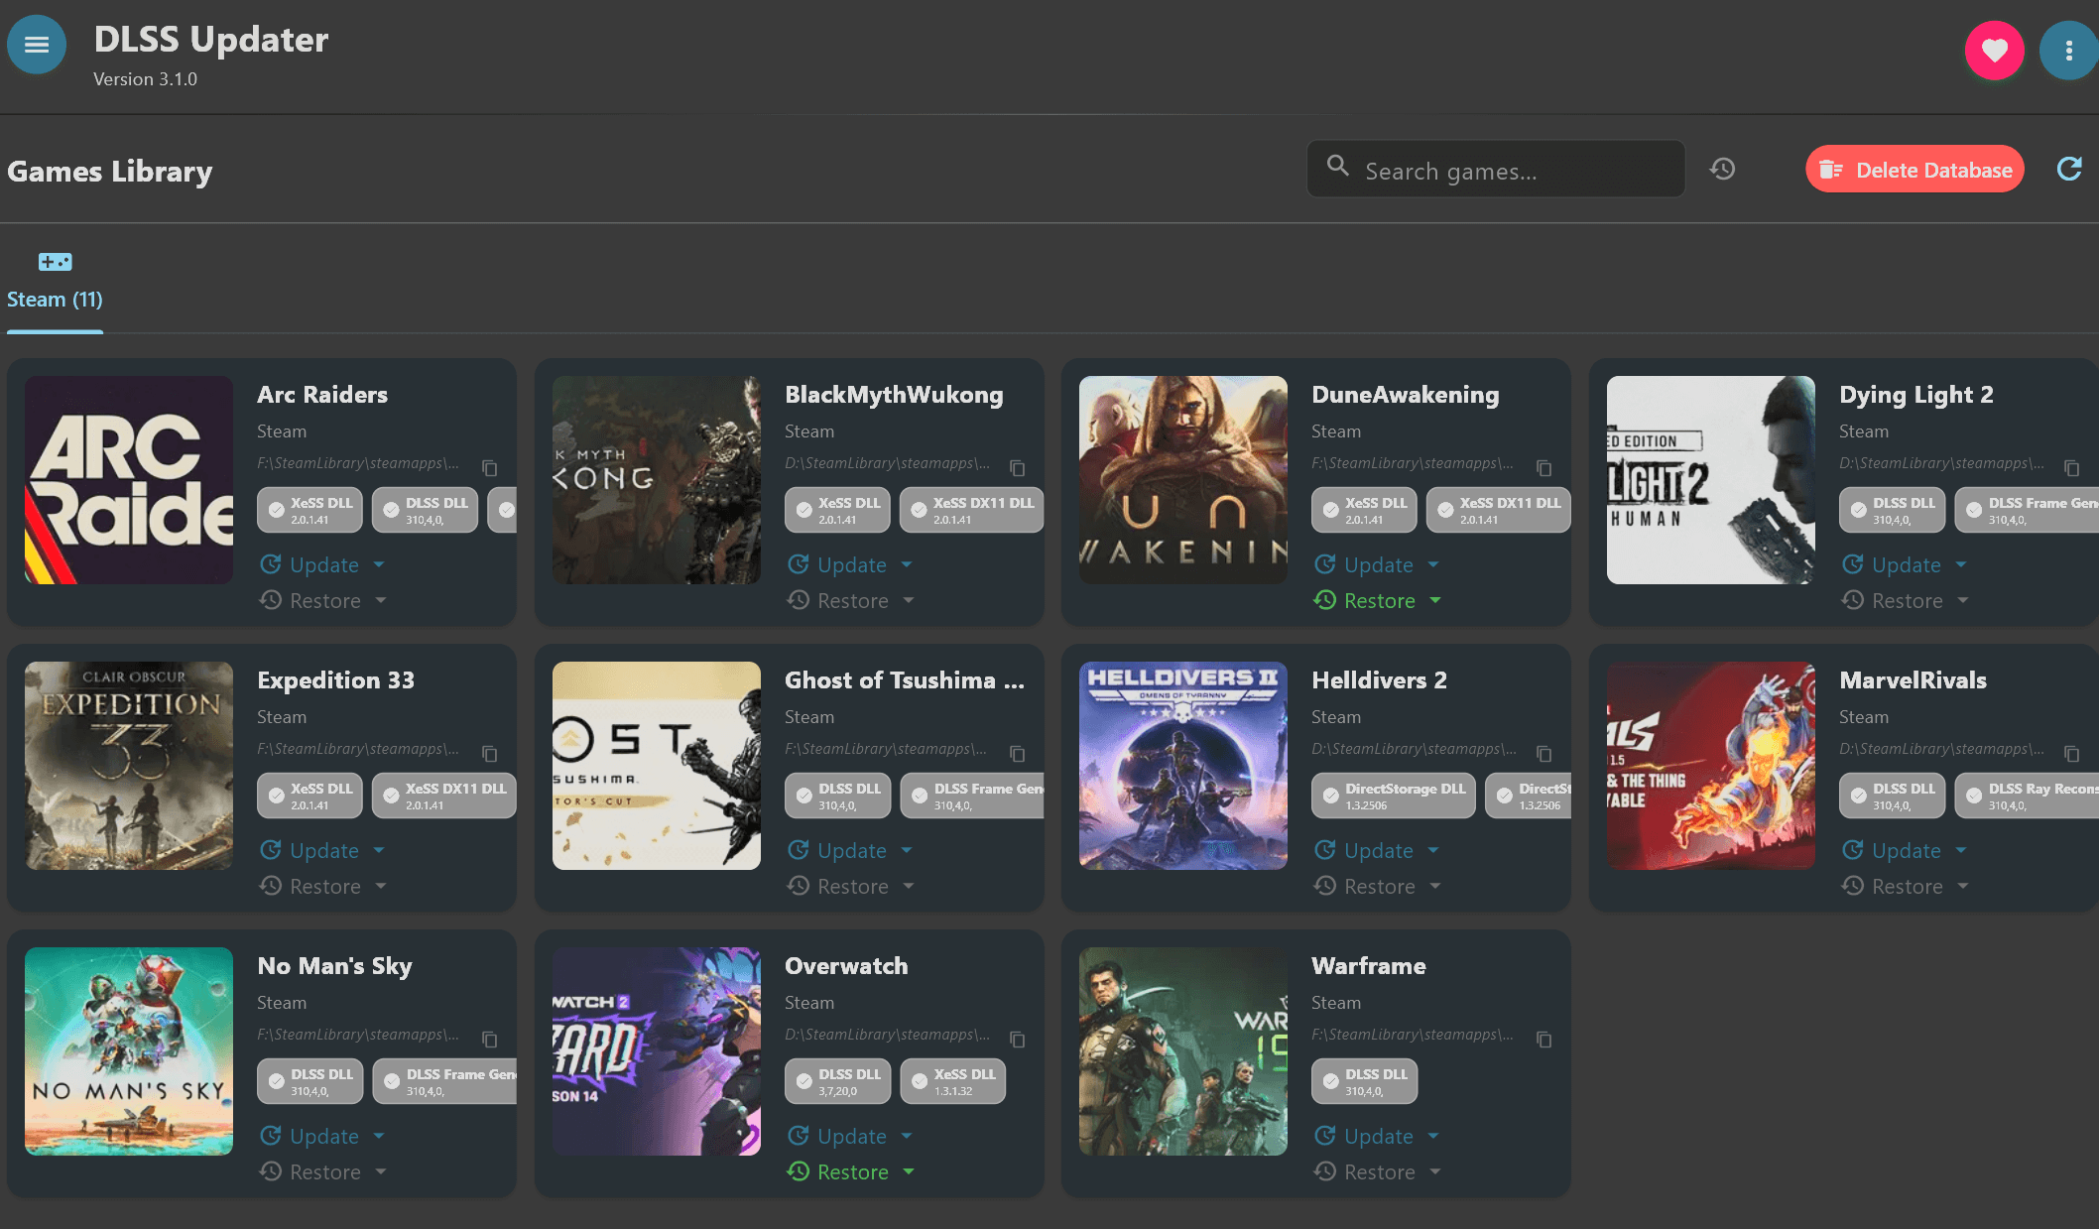Toggle DLSS DLL chip for Warframe
Viewport: 2099px width, 1229px height.
point(1364,1081)
